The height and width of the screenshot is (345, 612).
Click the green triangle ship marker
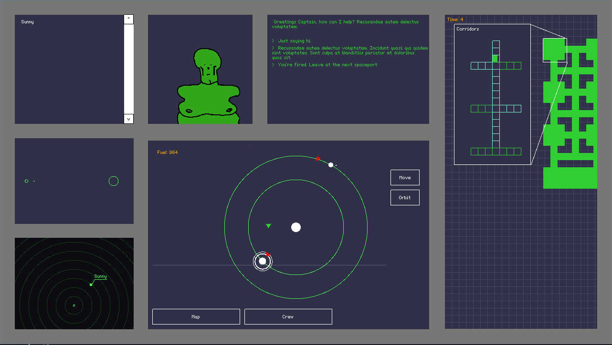(268, 226)
